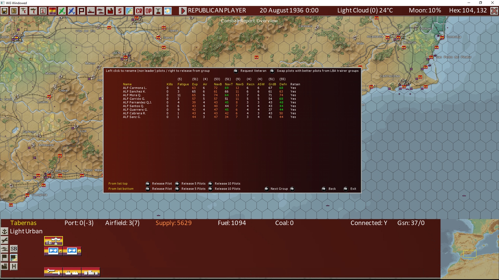Viewport: 499px width, 280px height.
Task: Select the TB air unit counter
Action: tap(54, 241)
